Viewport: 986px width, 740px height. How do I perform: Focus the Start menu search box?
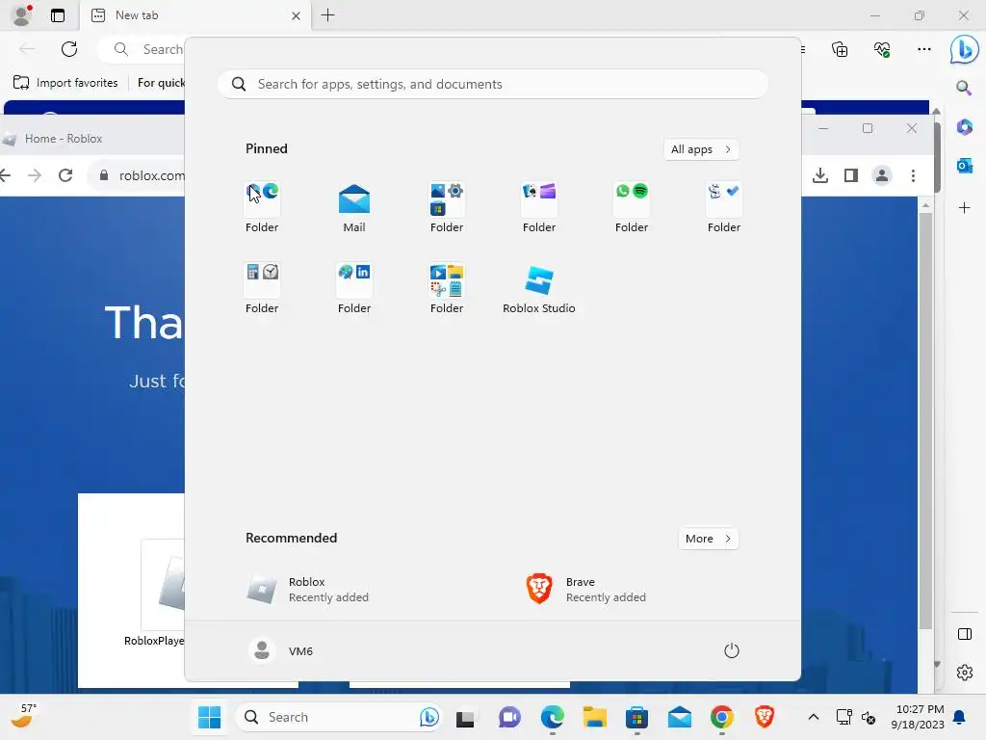492,85
